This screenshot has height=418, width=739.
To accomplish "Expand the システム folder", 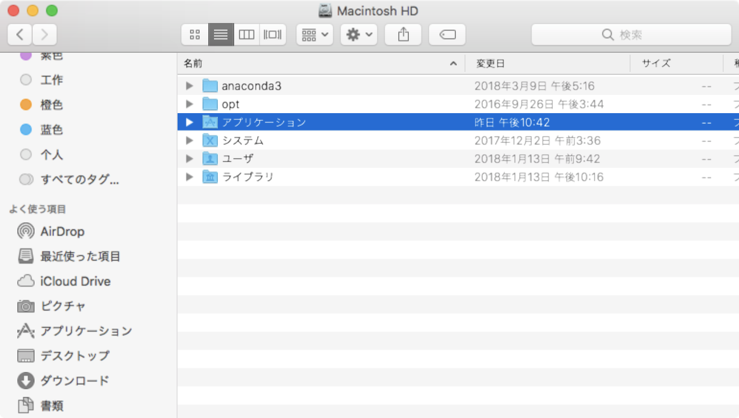I will [190, 140].
